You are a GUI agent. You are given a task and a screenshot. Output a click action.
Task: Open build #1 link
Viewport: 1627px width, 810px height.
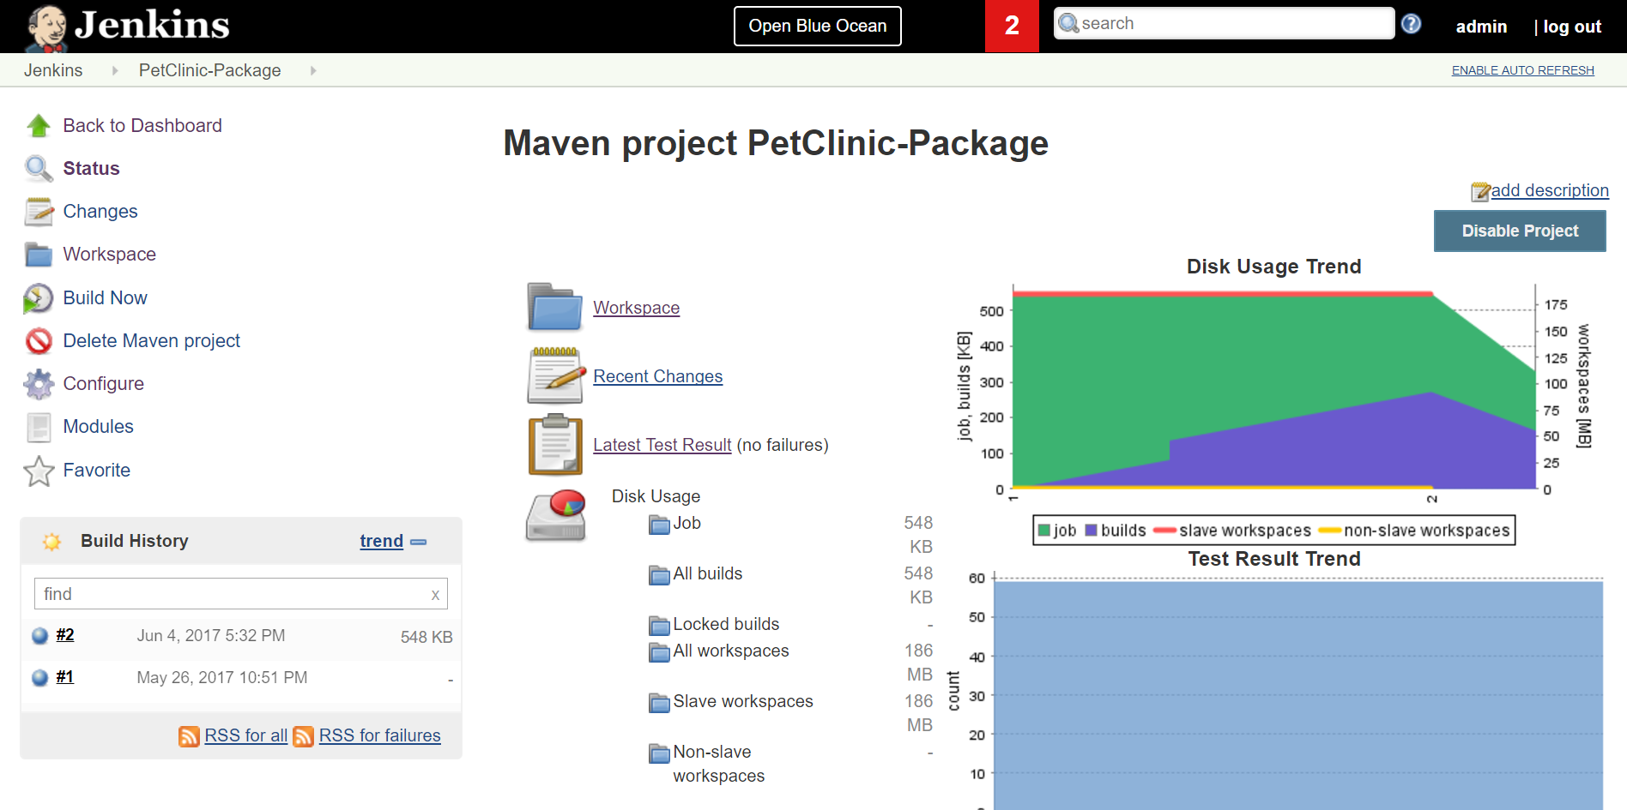tap(65, 677)
